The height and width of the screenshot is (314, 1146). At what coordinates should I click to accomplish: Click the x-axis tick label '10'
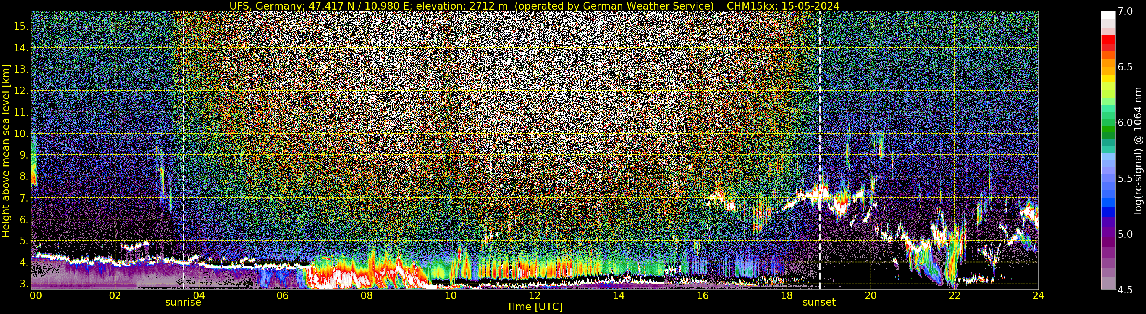451,296
